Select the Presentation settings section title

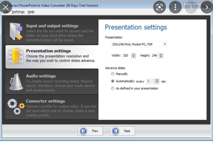[x=49, y=51]
